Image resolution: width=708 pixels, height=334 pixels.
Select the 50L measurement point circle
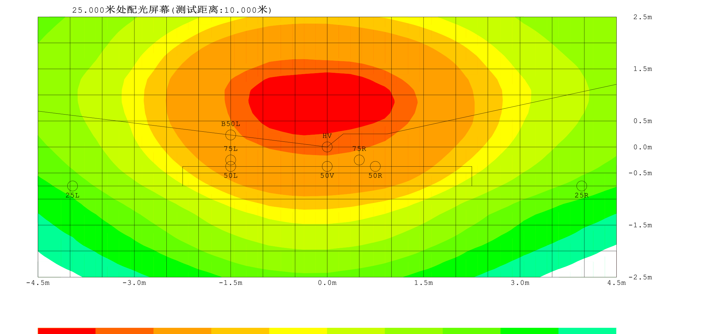pos(230,166)
